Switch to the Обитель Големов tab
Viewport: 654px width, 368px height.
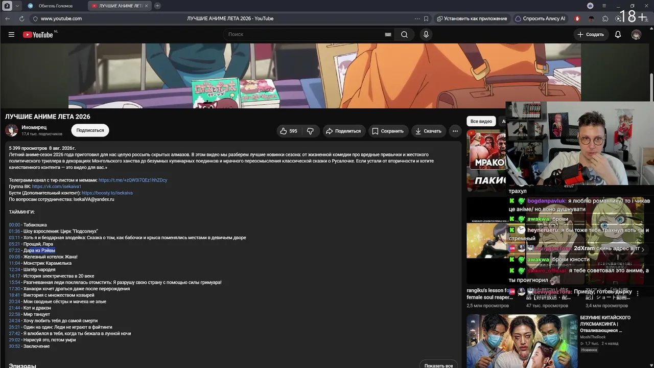pos(55,6)
